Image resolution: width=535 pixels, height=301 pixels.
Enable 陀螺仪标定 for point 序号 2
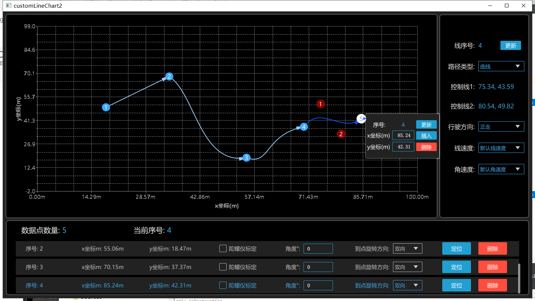pos(223,248)
